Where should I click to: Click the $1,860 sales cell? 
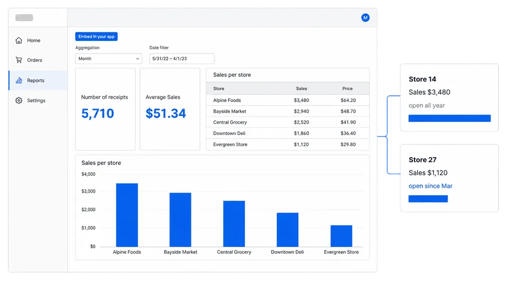pos(302,133)
